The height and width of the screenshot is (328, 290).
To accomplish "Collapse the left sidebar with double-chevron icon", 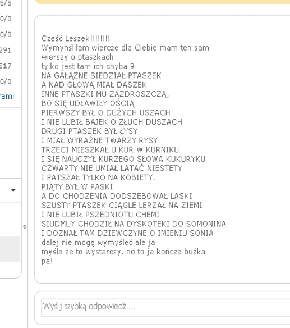I will (25, 227).
